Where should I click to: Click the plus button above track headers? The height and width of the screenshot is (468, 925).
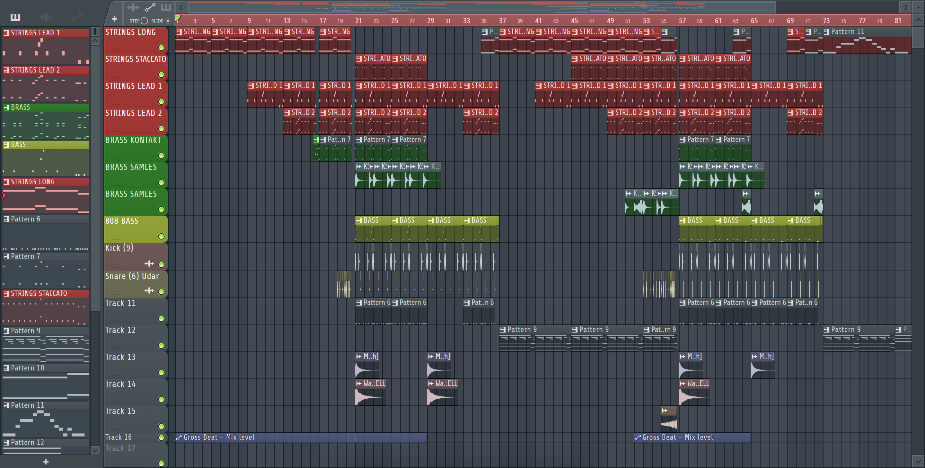115,19
